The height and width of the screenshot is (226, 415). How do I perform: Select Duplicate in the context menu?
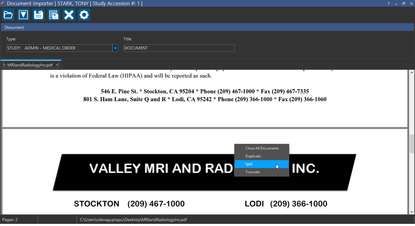(x=253, y=156)
